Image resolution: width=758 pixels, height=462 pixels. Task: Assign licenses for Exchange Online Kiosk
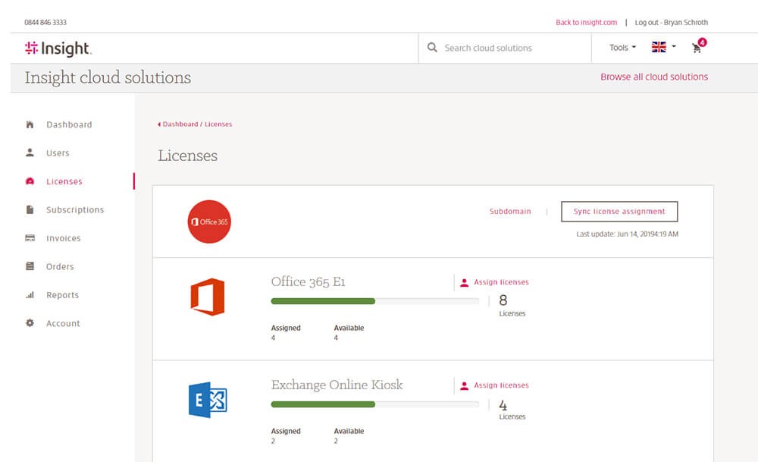501,385
